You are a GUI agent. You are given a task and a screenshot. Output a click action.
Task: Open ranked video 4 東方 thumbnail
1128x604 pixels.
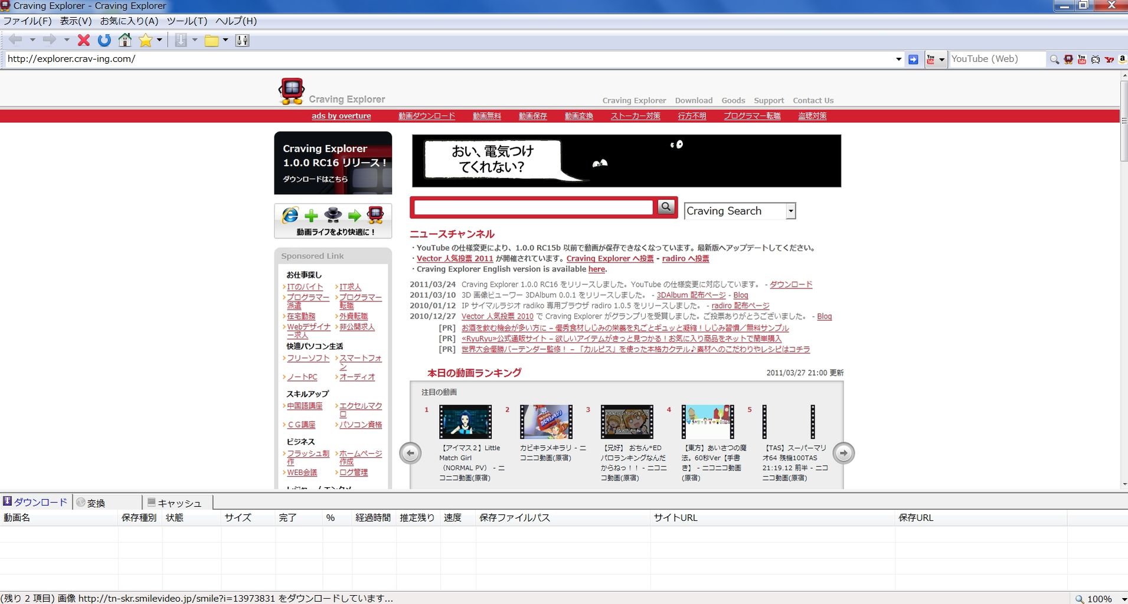(708, 422)
